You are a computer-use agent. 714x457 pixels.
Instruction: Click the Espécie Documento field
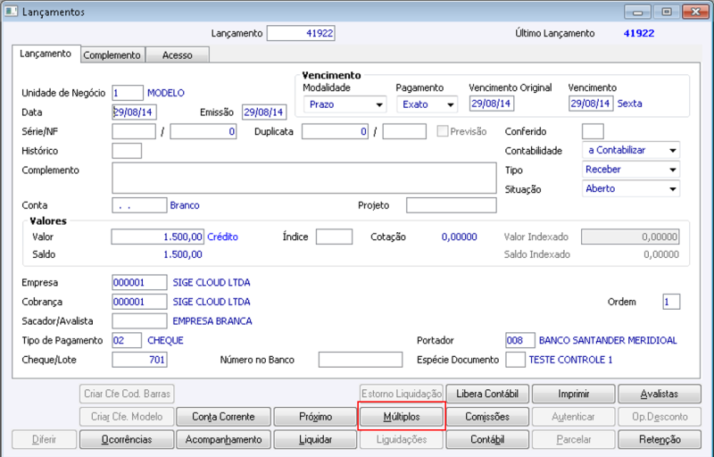tap(516, 360)
